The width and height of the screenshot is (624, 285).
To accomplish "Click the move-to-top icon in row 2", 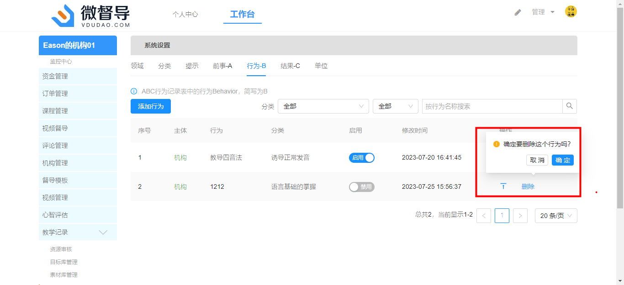I will tap(503, 186).
